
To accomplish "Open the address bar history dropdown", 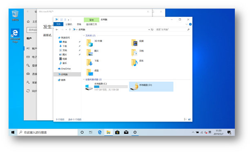I will tap(149, 29).
